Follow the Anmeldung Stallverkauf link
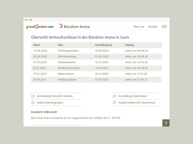193x144 pixels. tap(132, 96)
